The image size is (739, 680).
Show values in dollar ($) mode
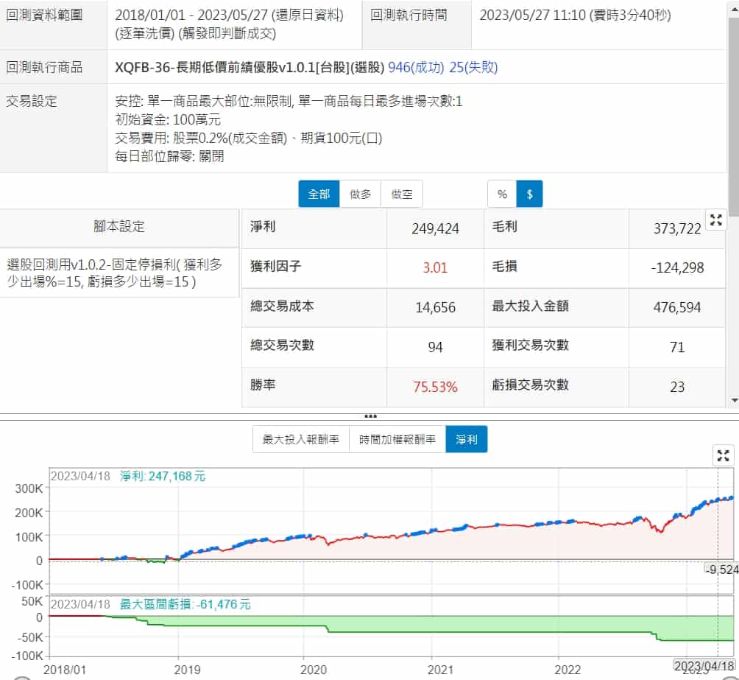point(529,194)
